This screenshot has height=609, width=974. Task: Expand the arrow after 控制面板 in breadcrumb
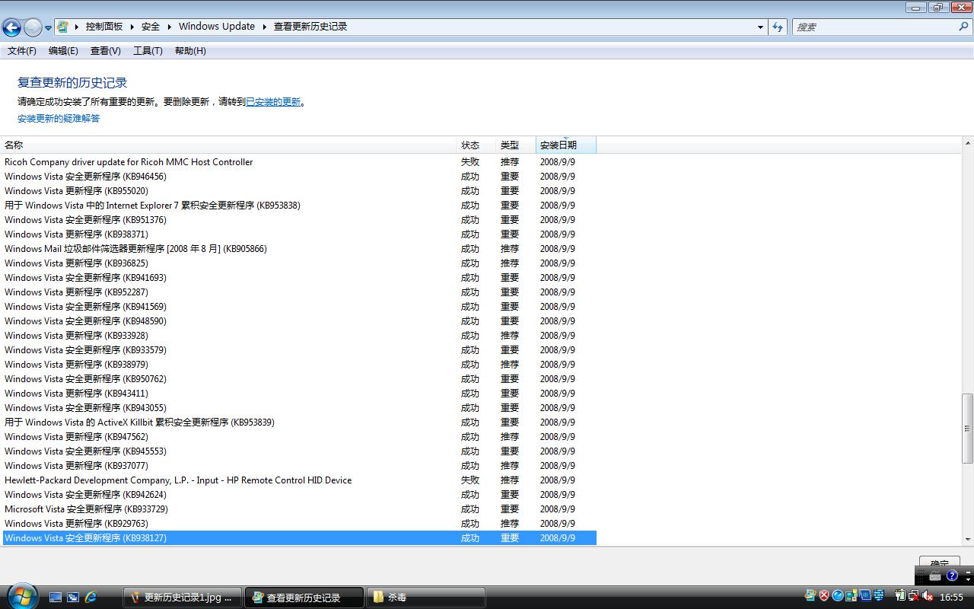point(132,27)
